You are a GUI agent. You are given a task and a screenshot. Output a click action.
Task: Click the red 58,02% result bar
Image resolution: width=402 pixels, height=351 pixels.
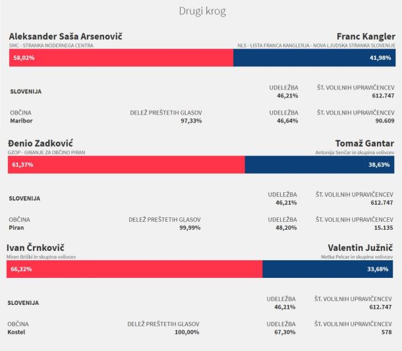coord(121,58)
